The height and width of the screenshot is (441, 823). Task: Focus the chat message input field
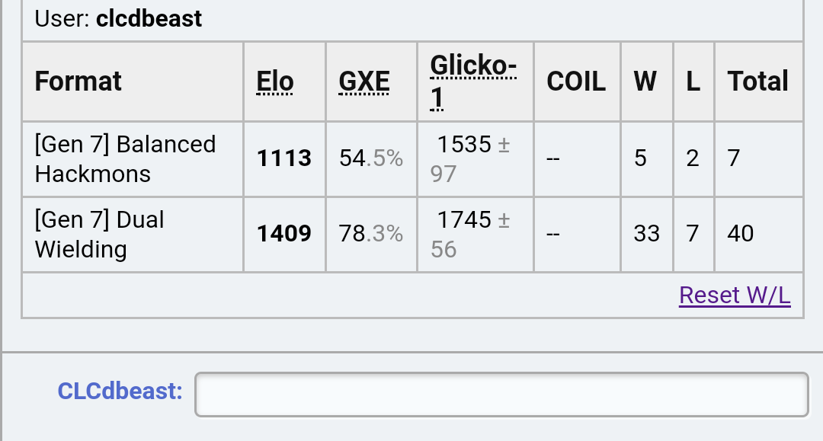(x=501, y=395)
